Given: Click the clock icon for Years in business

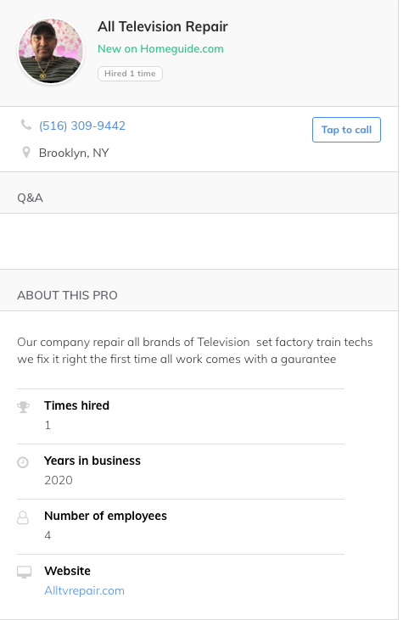Looking at the screenshot, I should (23, 462).
